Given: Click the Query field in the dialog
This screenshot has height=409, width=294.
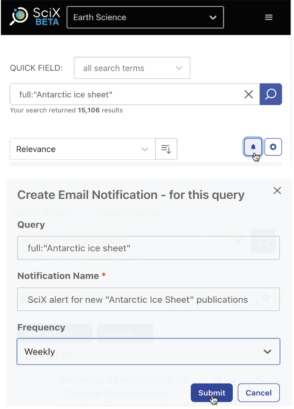Looking at the screenshot, I should [148, 248].
